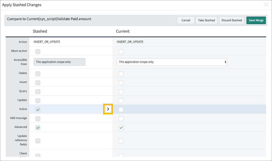The width and height of the screenshot is (272, 161).
Task: Open the Accessible from dropdown in Current column
Action: (225, 62)
